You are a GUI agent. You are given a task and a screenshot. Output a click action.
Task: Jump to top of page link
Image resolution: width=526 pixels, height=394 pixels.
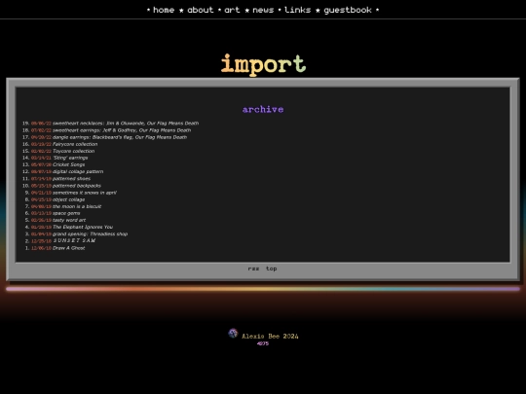(x=272, y=269)
